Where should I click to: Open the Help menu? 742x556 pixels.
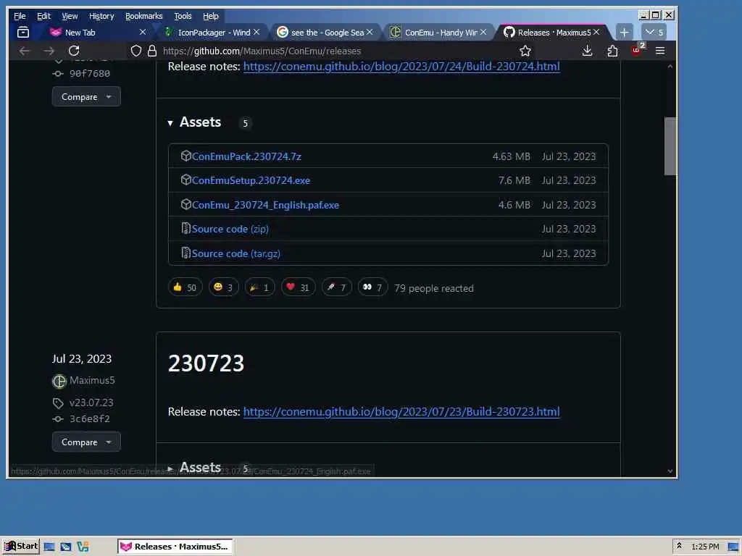click(211, 16)
